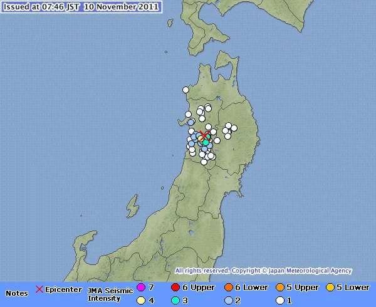
Task: Click the "5 Lower" legend text
Action: point(353,288)
